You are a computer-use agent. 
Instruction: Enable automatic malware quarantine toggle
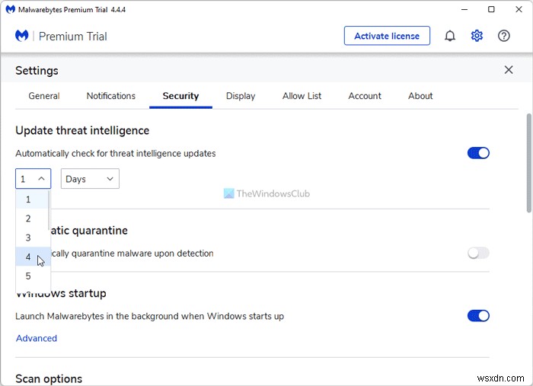pos(478,253)
